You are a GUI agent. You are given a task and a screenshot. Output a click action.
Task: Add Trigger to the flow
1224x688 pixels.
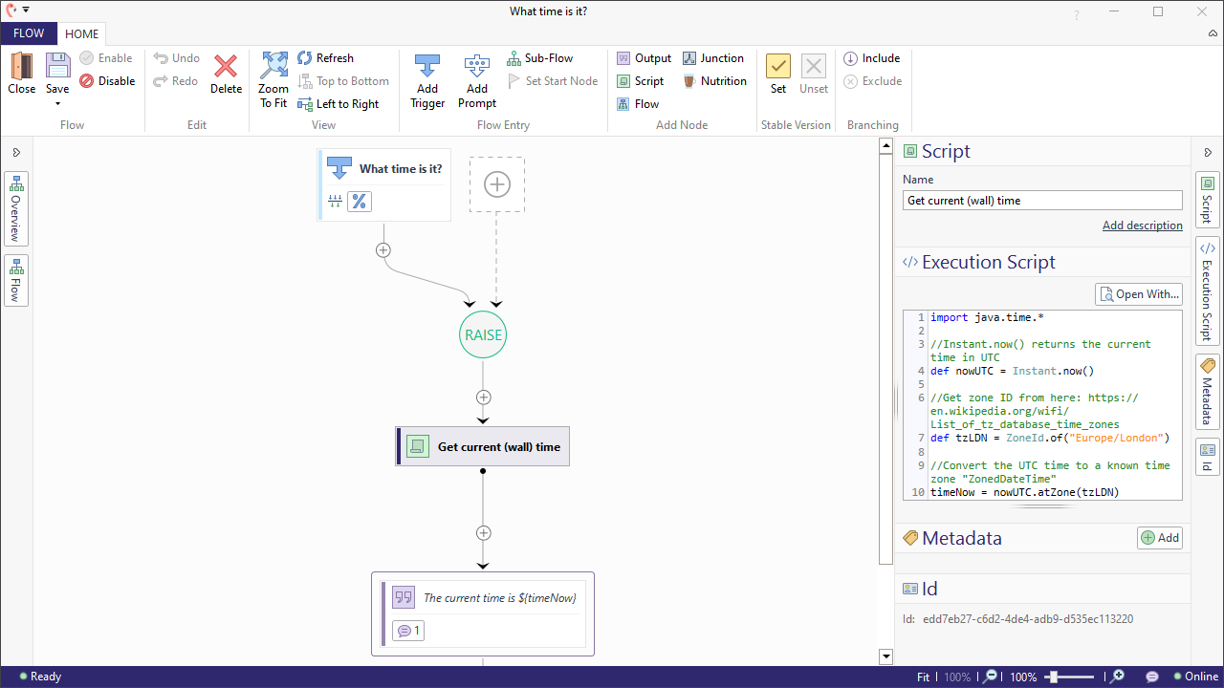coord(427,80)
